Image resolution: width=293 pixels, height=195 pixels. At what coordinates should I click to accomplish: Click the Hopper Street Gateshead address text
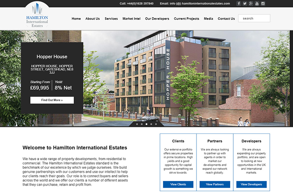tap(52, 69)
